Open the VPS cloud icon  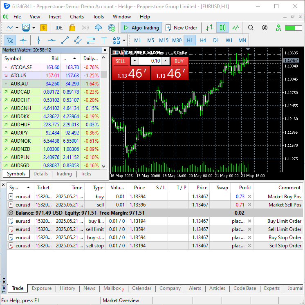(x=98, y=28)
